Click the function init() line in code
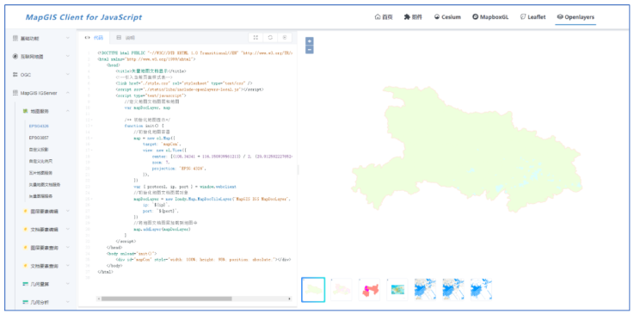Viewport: 634px width, 314px height. 148,126
